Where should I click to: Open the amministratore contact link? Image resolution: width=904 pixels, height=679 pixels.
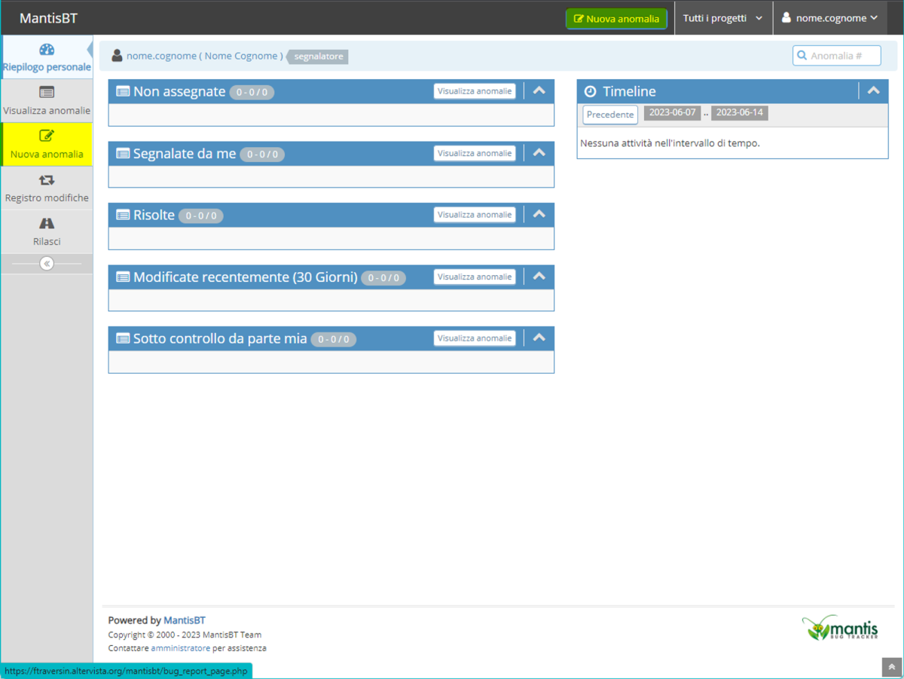point(180,648)
